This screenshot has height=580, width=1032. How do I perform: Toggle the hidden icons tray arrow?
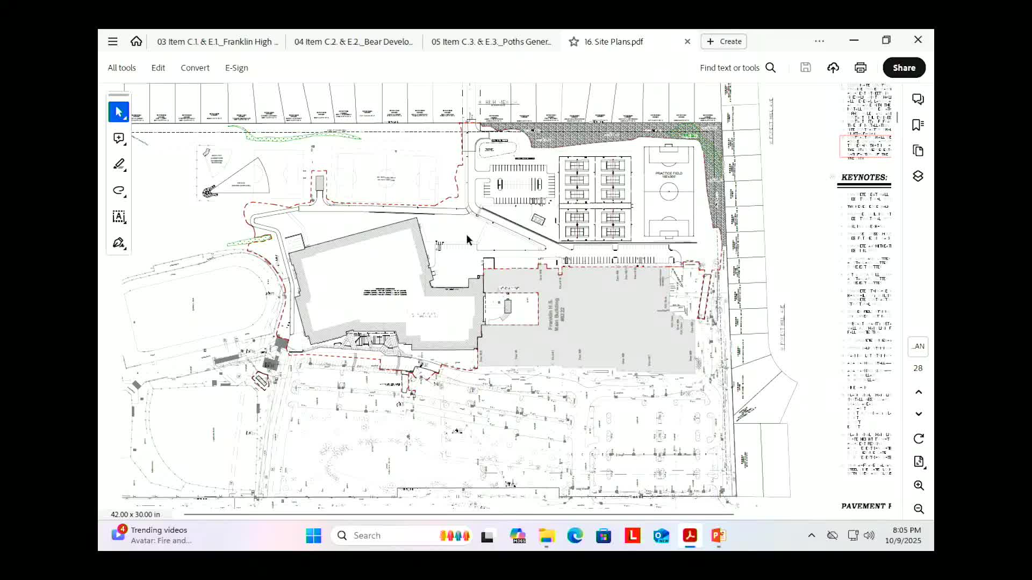click(812, 535)
